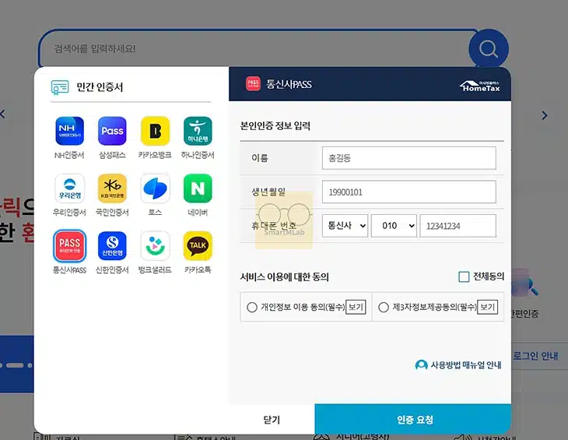Open the 통신사 carrier dropdown
The width and height of the screenshot is (568, 440).
coord(345,226)
